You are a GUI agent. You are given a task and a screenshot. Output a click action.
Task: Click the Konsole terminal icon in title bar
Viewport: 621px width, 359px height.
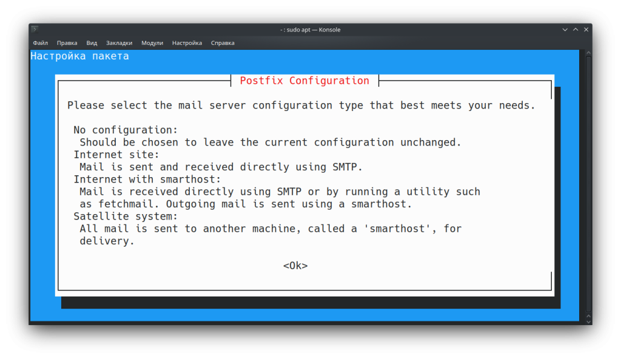tap(35, 29)
